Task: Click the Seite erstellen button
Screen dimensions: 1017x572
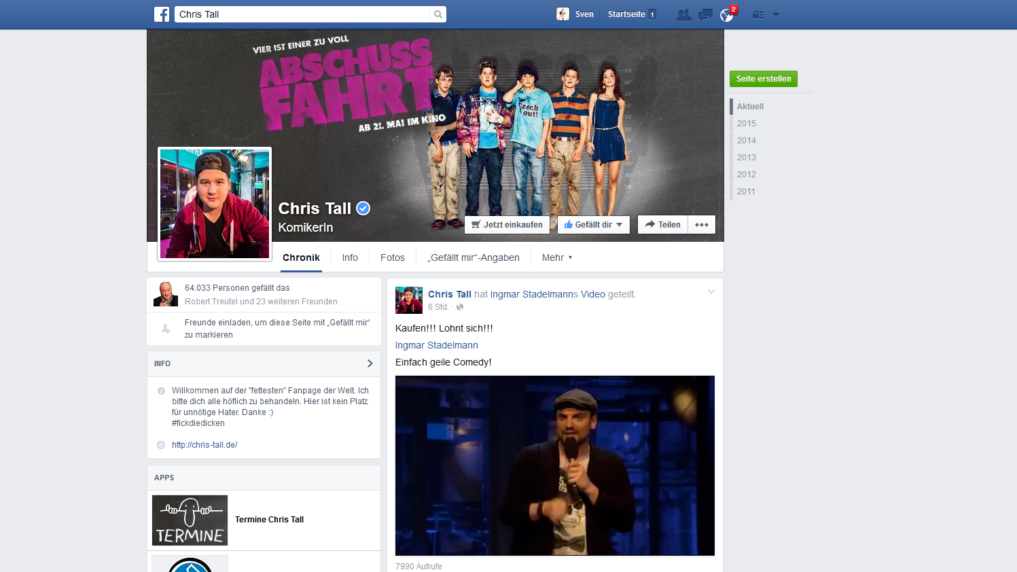Action: coord(764,79)
